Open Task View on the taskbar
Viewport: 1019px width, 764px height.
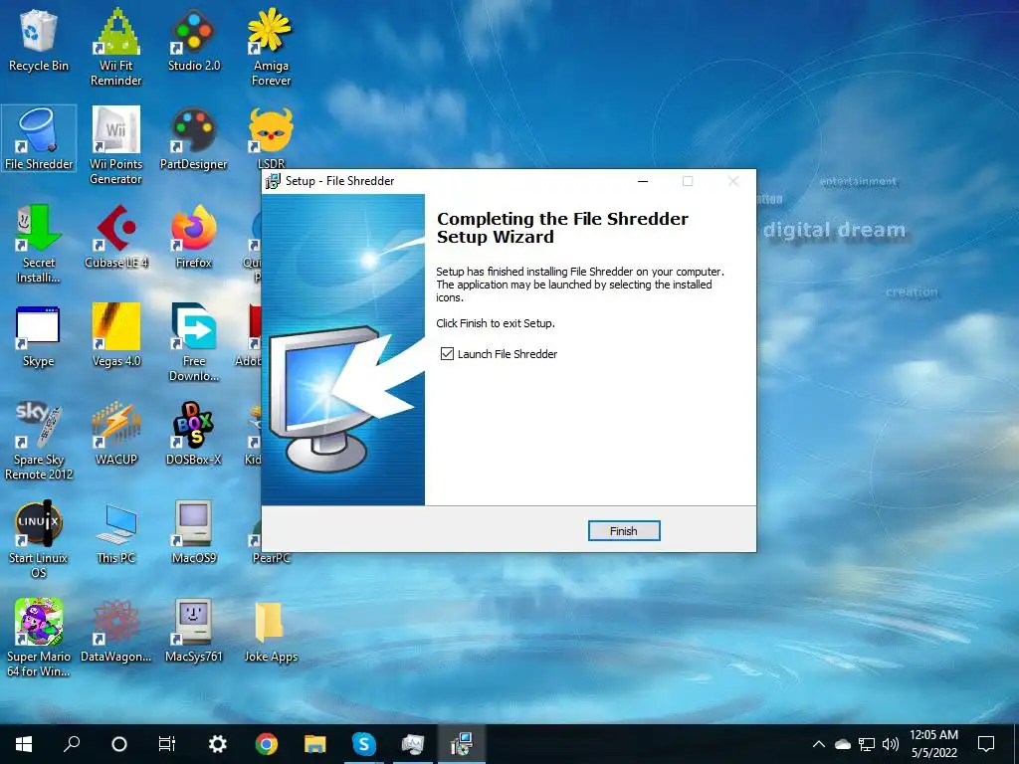point(167,744)
